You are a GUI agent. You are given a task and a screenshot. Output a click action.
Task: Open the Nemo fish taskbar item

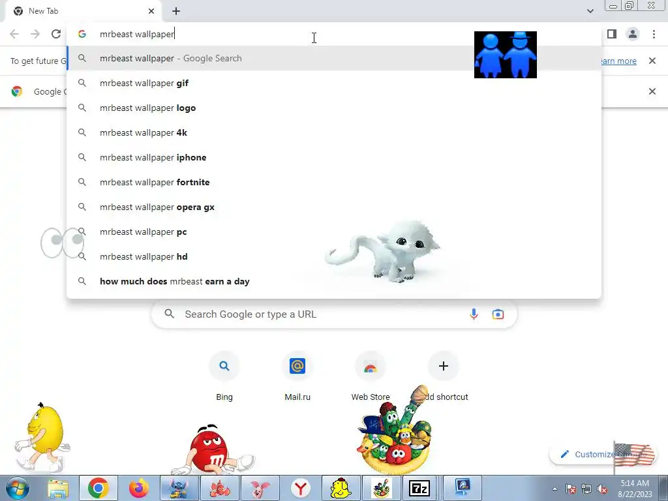220,488
